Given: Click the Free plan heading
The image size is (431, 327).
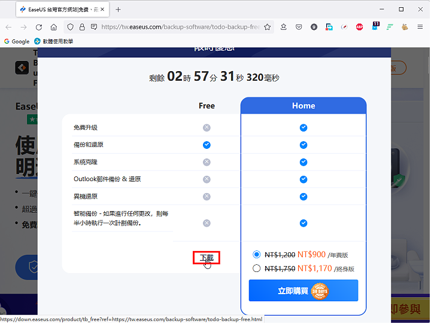Looking at the screenshot, I should pos(207,106).
